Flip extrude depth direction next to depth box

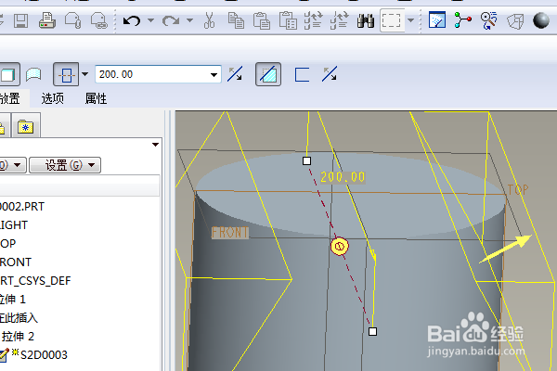tap(235, 74)
